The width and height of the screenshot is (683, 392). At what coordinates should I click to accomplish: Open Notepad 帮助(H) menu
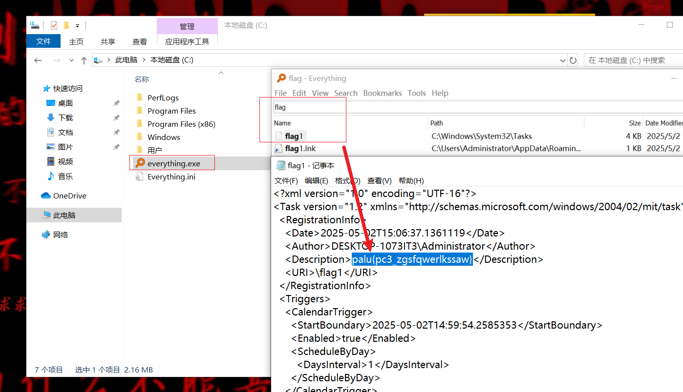(411, 180)
